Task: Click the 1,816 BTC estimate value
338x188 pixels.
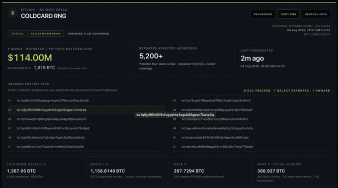Action: (44, 68)
